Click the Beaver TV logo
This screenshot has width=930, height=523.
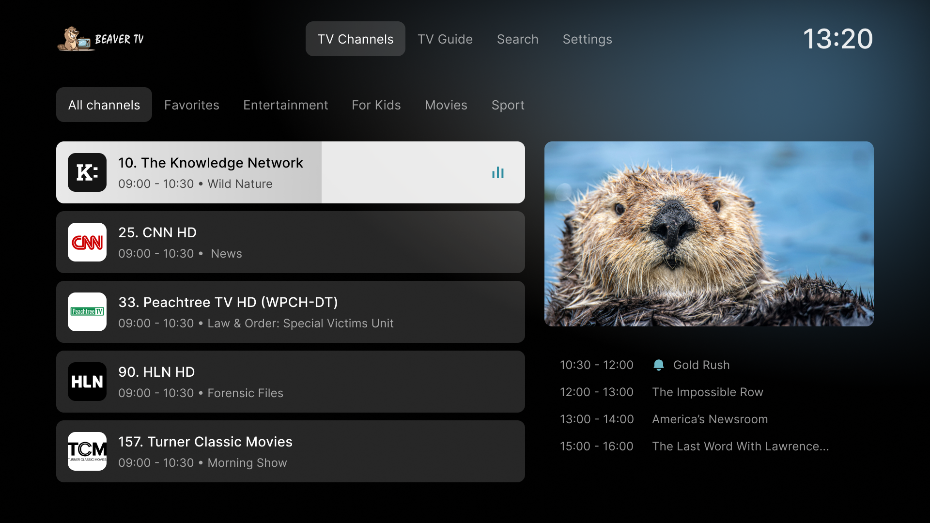tap(100, 39)
